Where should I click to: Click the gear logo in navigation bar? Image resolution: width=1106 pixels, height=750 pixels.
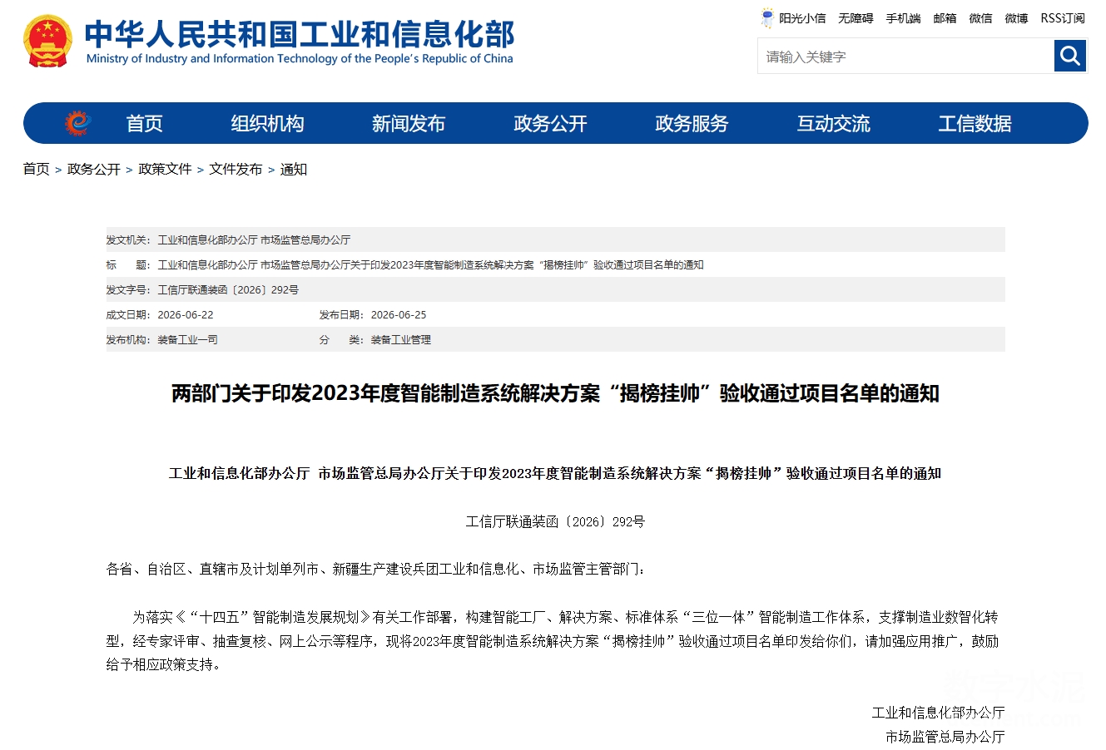coord(78,123)
